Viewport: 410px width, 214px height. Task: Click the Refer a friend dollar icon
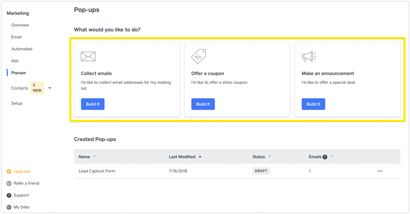click(x=9, y=184)
